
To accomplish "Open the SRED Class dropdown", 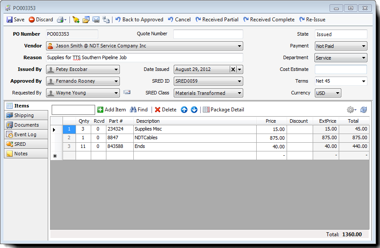I will pyautogui.click(x=239, y=93).
